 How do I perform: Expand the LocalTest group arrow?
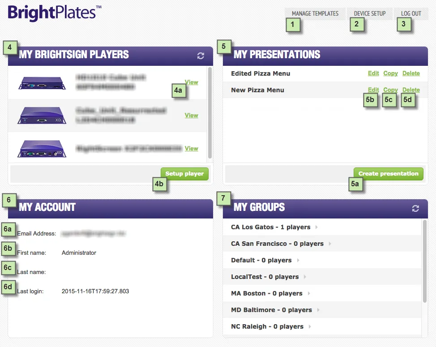click(305, 277)
